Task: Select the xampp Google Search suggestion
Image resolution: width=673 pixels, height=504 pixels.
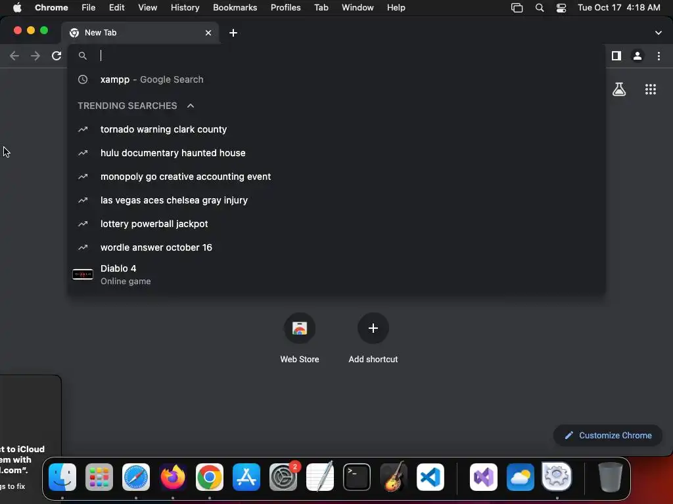Action: [336, 79]
